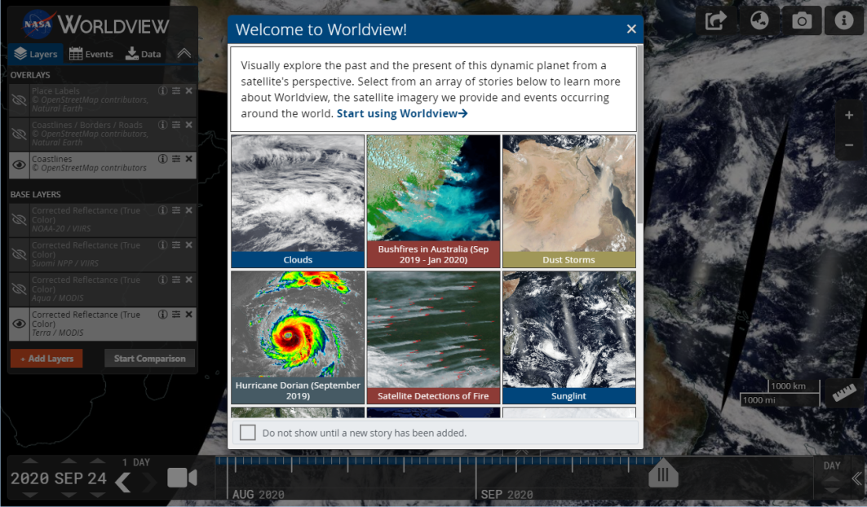
Task: Show the Place Labels layer
Action: point(19,100)
